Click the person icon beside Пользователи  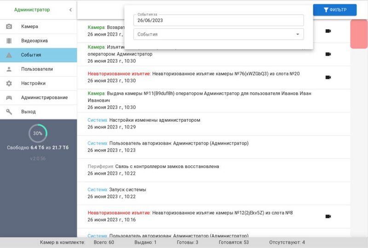point(9,69)
